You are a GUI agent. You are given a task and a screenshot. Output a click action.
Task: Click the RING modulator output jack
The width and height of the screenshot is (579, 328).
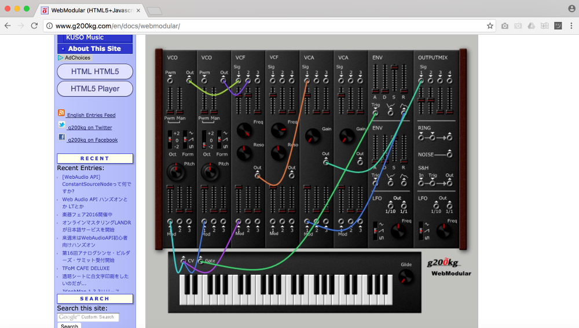449,137
